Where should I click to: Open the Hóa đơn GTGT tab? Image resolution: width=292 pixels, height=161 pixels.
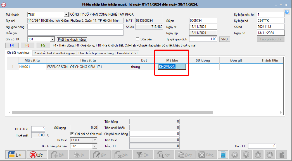127,53
